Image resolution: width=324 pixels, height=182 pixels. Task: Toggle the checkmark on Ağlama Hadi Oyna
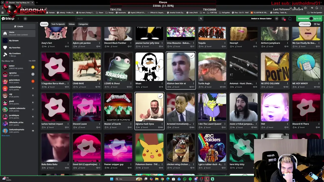point(160,96)
